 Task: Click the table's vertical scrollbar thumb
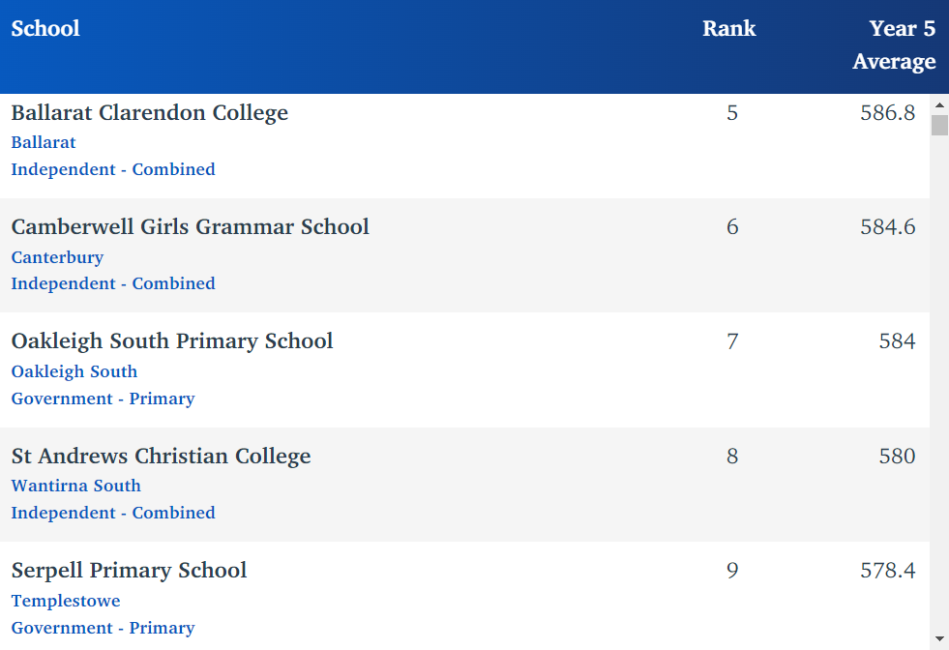point(939,126)
